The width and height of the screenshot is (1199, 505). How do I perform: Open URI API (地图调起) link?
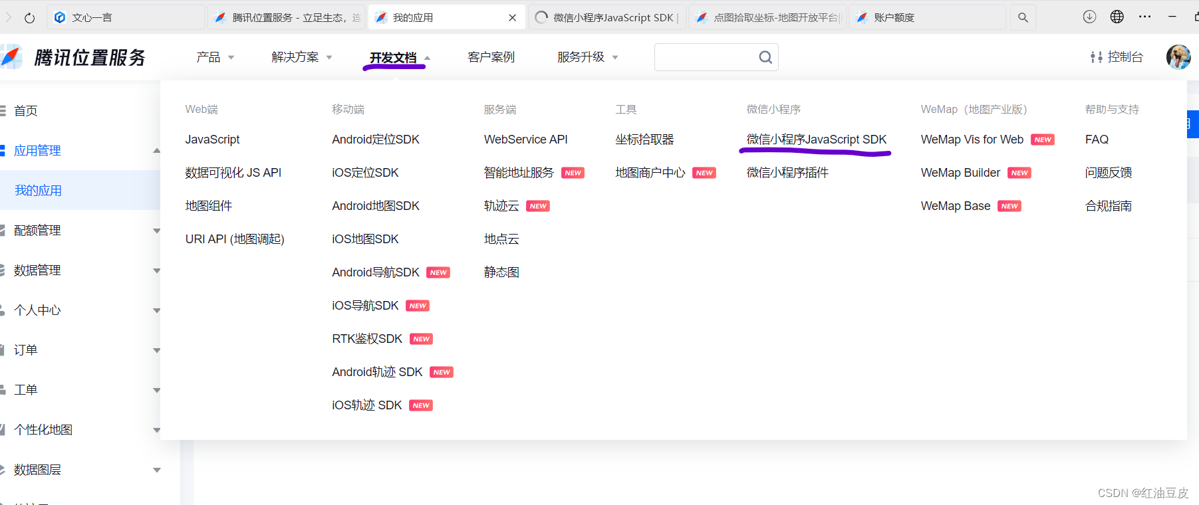click(235, 239)
